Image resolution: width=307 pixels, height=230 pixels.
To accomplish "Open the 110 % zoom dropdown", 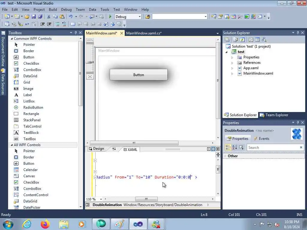I will [101, 199].
